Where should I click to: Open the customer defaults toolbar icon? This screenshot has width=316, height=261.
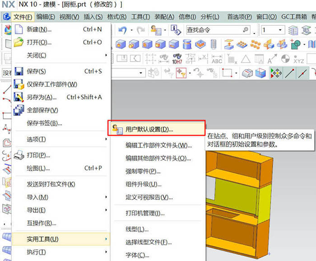(x=156, y=30)
